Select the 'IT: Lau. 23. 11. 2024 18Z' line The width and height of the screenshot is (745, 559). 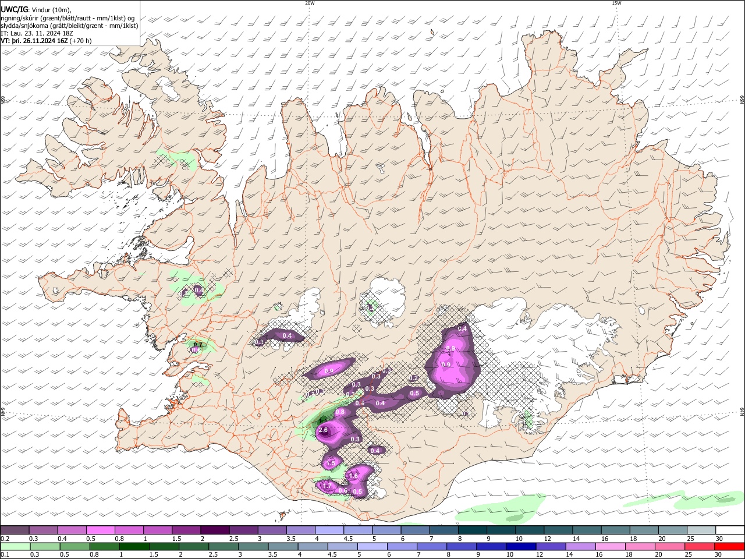(37, 33)
